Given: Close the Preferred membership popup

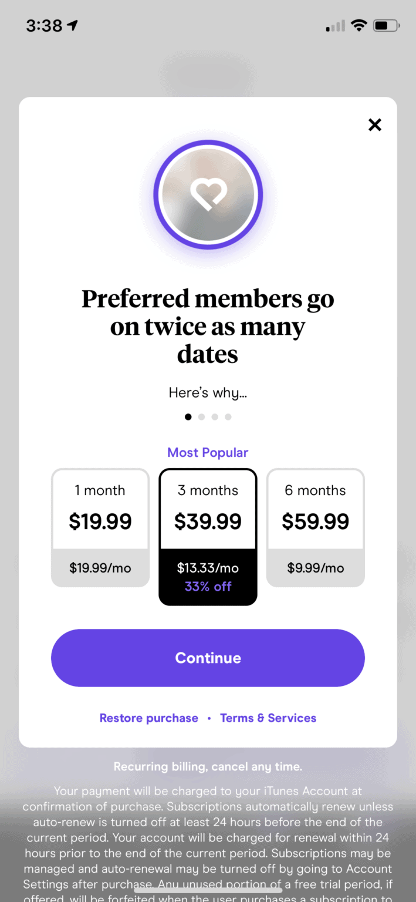Looking at the screenshot, I should (374, 124).
